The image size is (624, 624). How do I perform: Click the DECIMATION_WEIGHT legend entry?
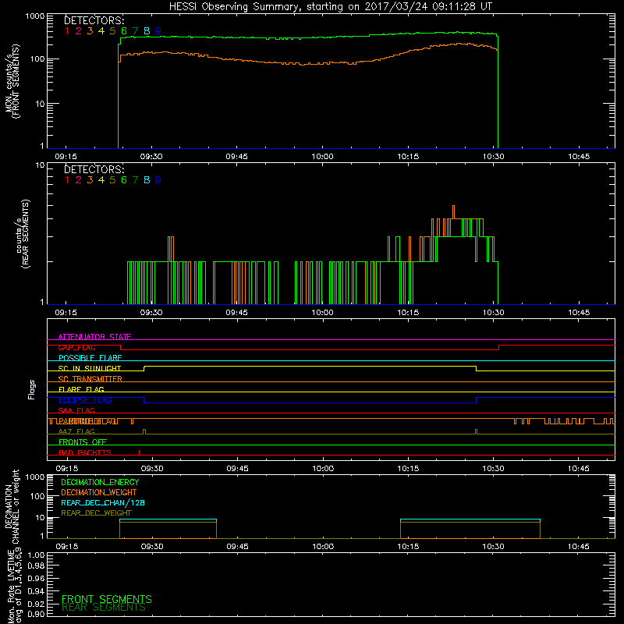[x=99, y=492]
